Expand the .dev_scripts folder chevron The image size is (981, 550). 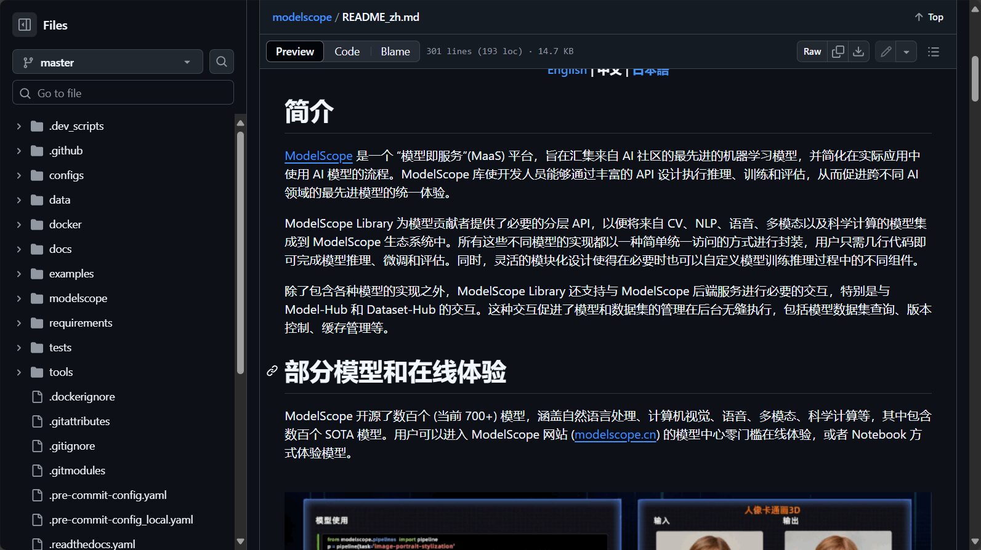(18, 126)
